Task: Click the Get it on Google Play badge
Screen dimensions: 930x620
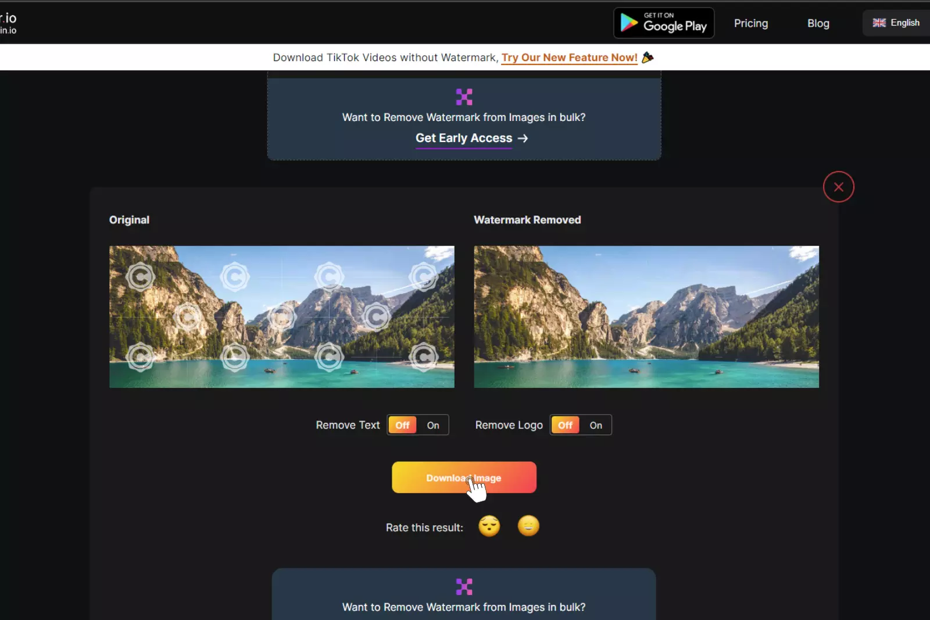Action: [x=664, y=23]
